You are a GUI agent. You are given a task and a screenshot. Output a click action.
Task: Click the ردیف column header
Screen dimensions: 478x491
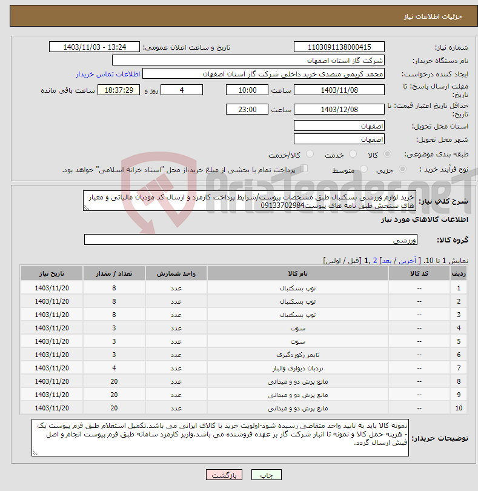point(459,273)
